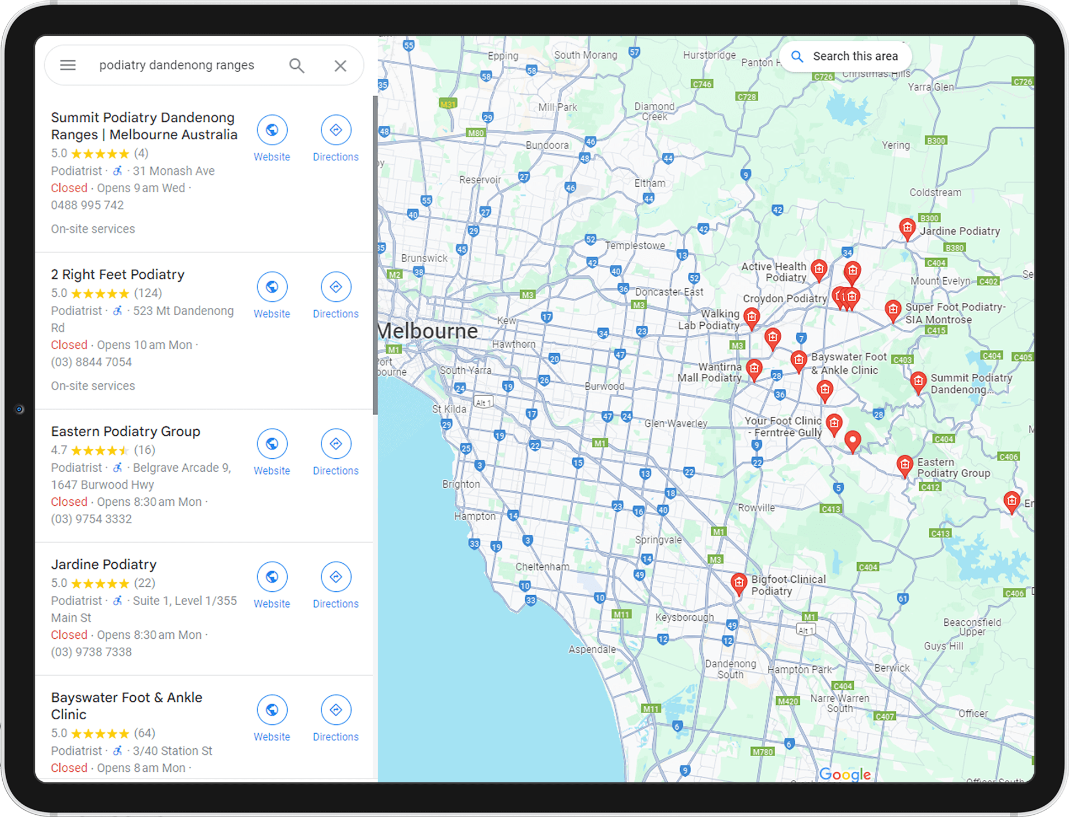Click the results list scrollbar
The height and width of the screenshot is (817, 1069).
coord(375,255)
